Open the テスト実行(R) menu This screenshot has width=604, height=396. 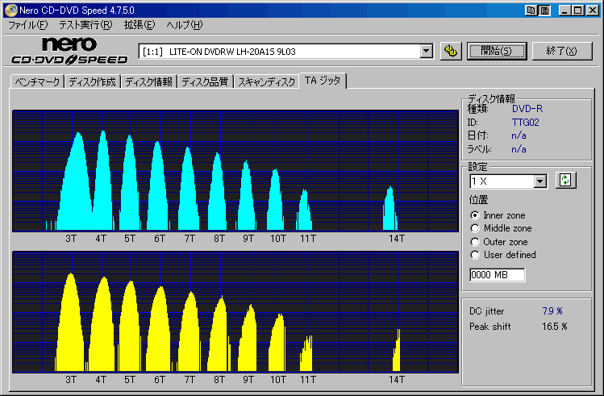point(85,25)
